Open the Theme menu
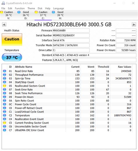Viewport: 138px width, 151px height. pos(31,8)
